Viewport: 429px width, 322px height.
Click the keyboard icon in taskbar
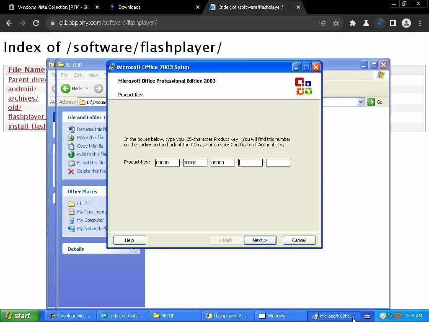coord(367,316)
